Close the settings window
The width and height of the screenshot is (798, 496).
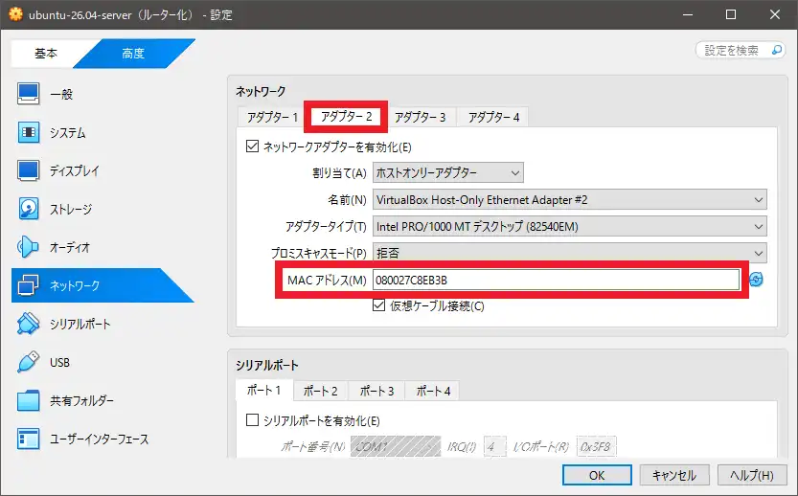[x=775, y=14]
